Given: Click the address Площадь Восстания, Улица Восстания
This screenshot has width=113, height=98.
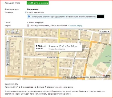Looking at the screenshot, I should [48, 26].
